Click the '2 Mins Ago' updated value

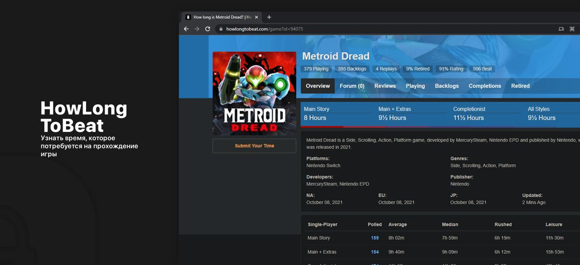coord(534,202)
